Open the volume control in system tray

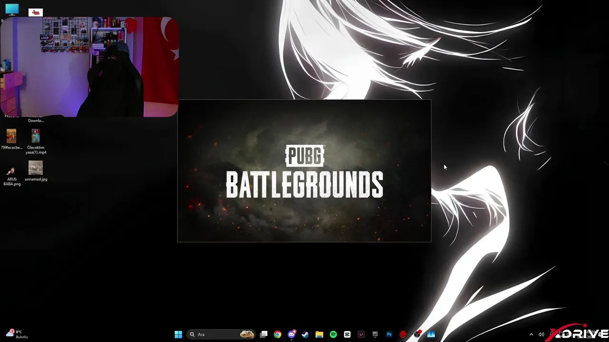click(541, 334)
